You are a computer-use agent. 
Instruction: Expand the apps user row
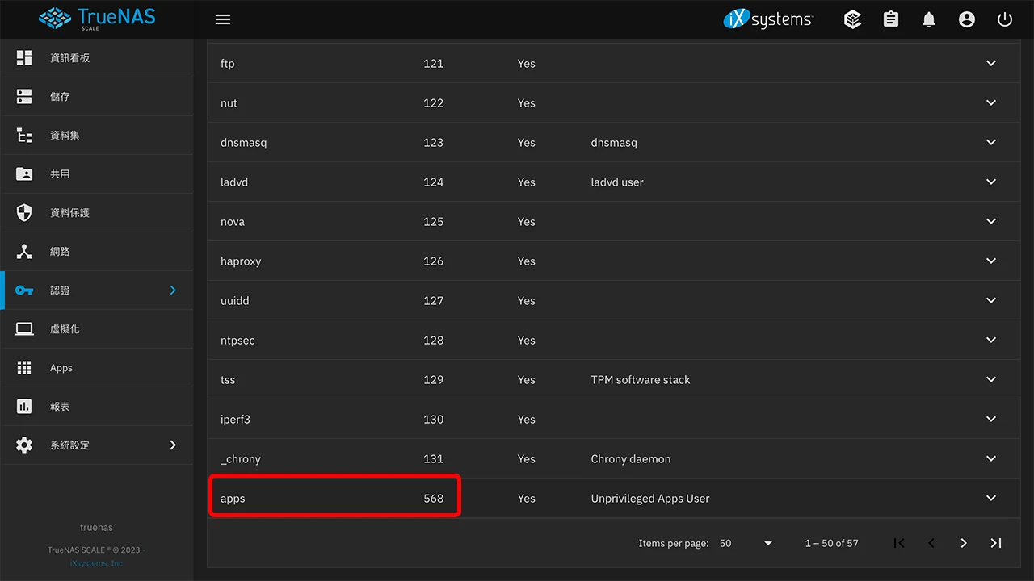pyautogui.click(x=991, y=499)
